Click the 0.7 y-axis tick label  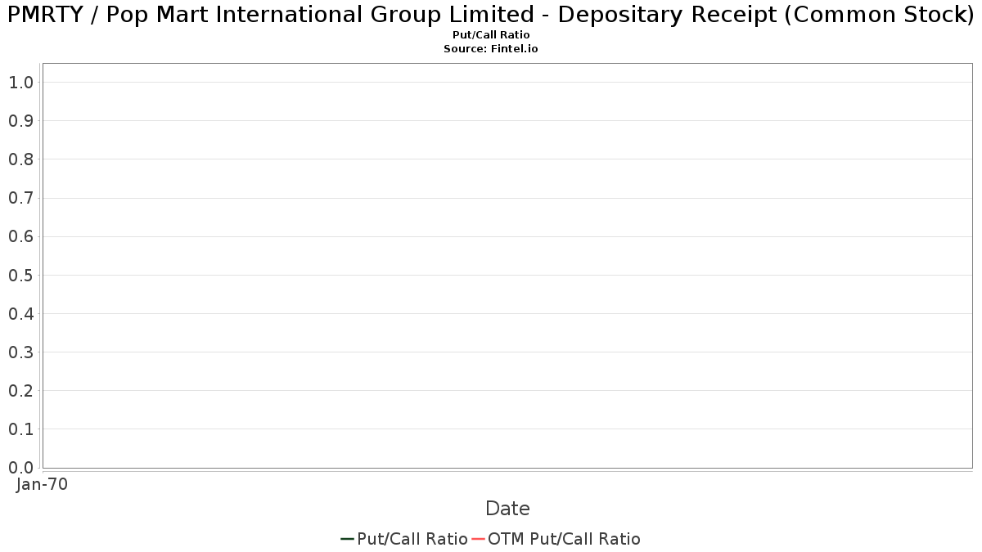pos(20,198)
